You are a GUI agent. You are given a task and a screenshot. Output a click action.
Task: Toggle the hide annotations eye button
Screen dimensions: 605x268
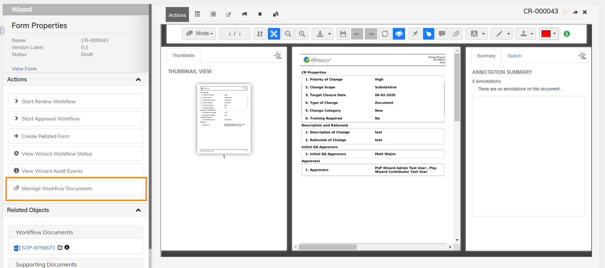point(399,34)
